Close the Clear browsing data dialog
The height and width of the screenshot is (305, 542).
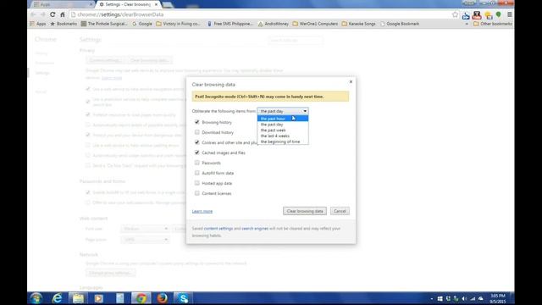coord(351,81)
